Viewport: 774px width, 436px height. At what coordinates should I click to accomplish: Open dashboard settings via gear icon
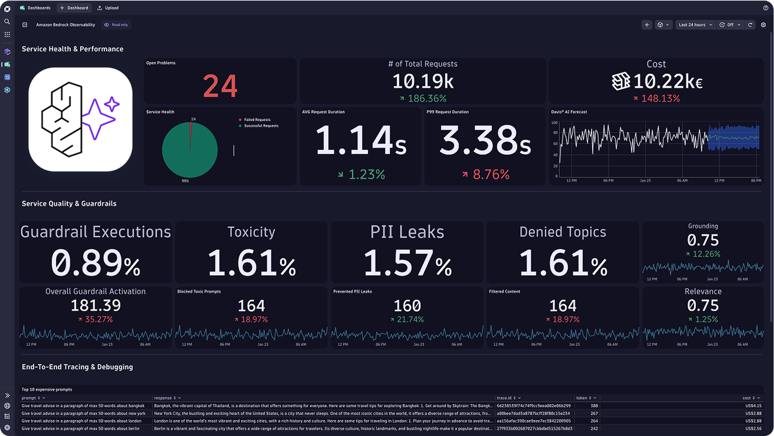click(763, 24)
